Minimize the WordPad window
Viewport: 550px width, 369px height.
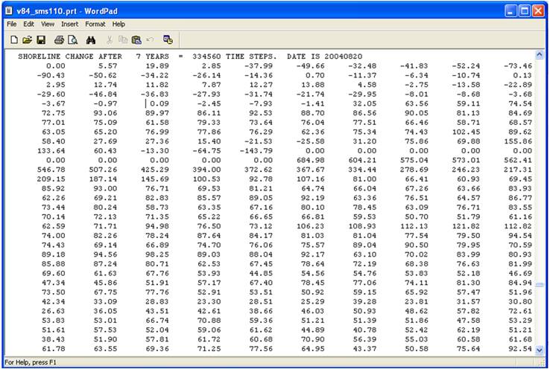point(511,11)
